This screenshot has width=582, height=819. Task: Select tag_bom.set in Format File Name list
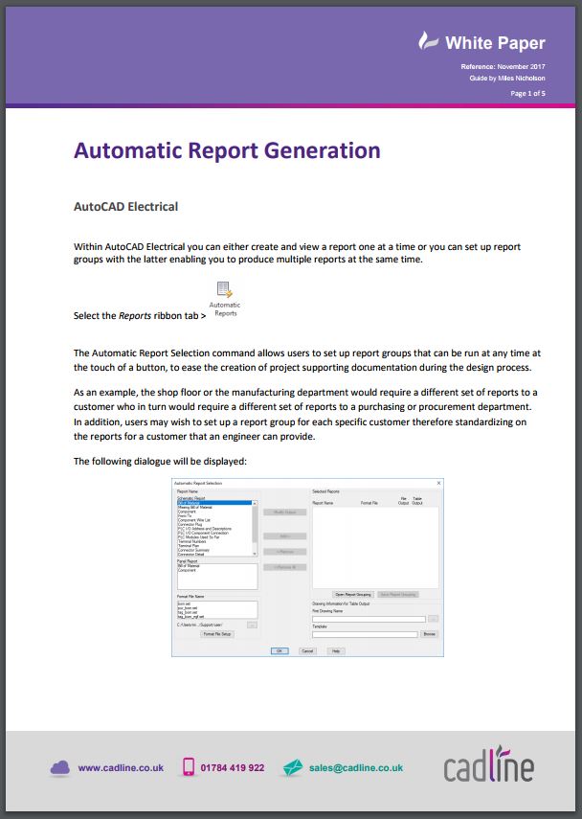click(x=188, y=612)
